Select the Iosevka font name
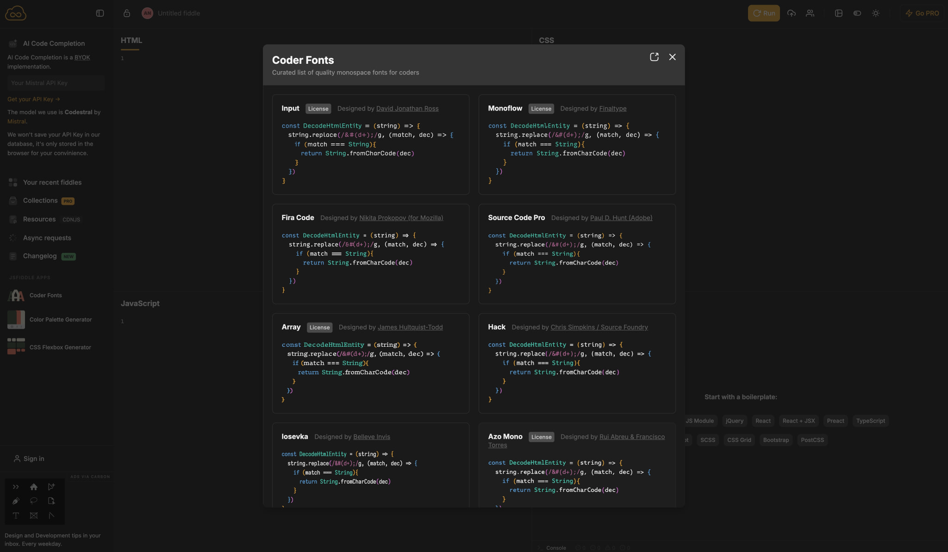Image resolution: width=948 pixels, height=552 pixels. coord(295,437)
